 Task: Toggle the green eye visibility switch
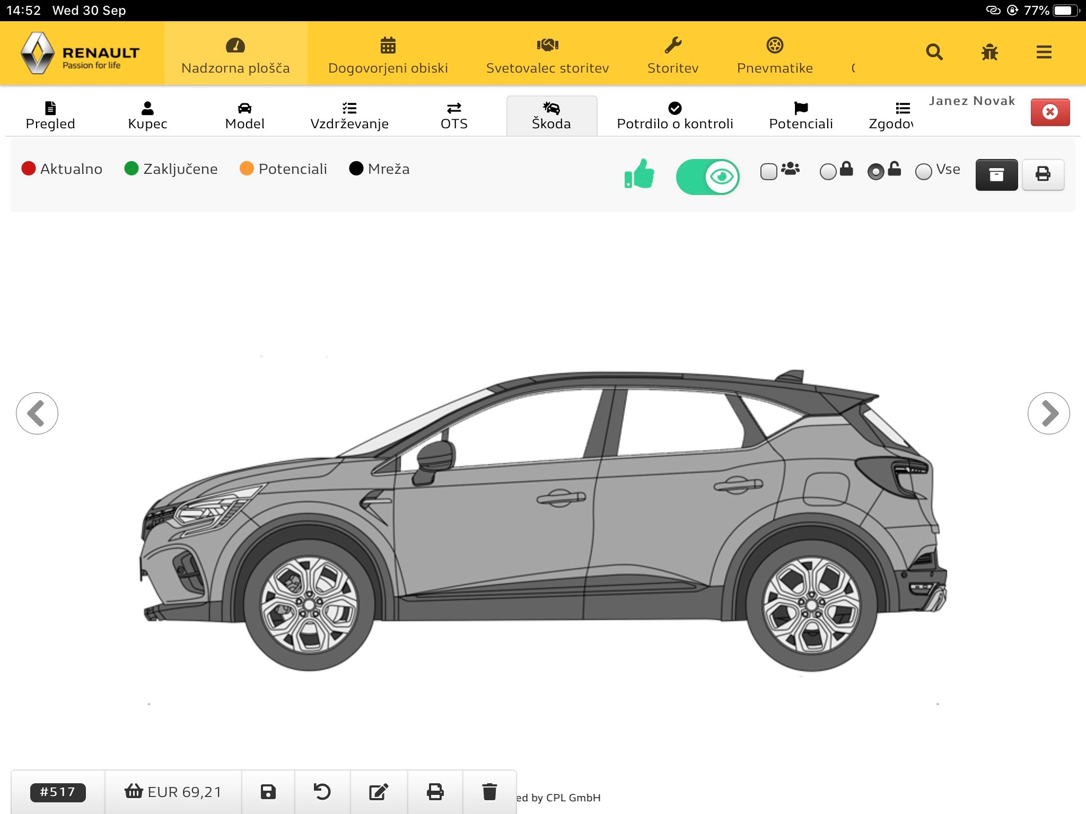[707, 176]
